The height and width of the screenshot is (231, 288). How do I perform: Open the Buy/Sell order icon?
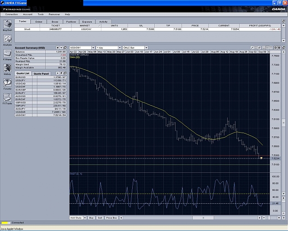[7, 24]
